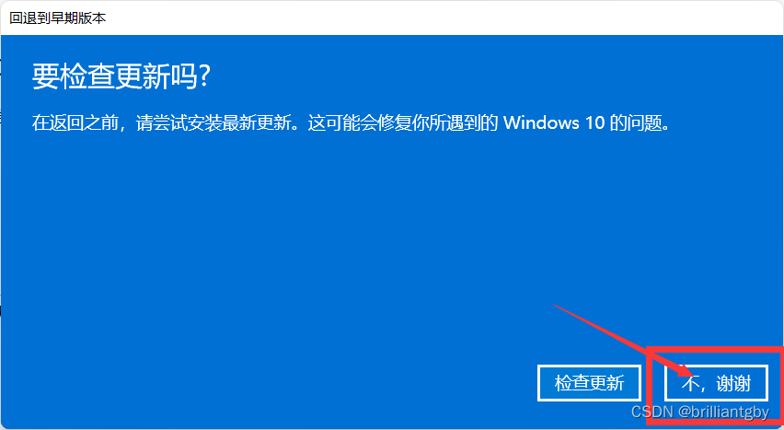Click the @brilliantgby watermark username

[x=723, y=412]
